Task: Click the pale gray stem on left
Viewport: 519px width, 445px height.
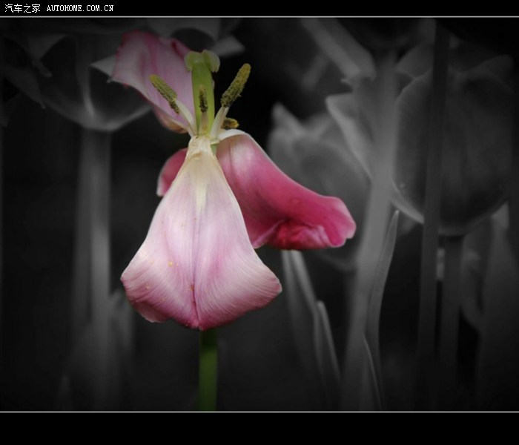Action: point(93,222)
